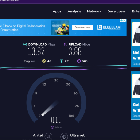Click the ad info icon on banner

point(121,20)
